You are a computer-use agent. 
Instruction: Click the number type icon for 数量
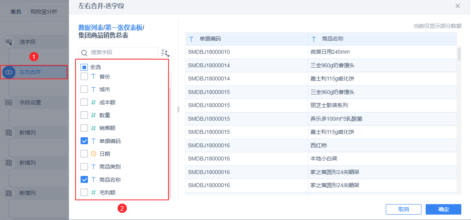coord(93,115)
